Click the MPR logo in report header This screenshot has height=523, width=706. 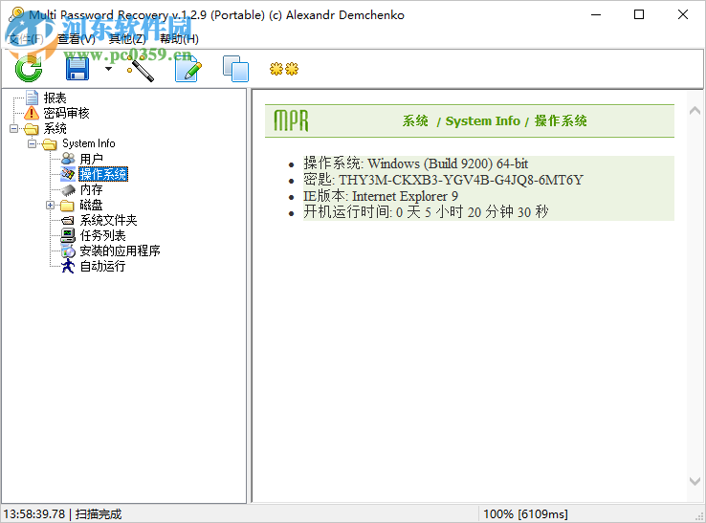coord(292,120)
